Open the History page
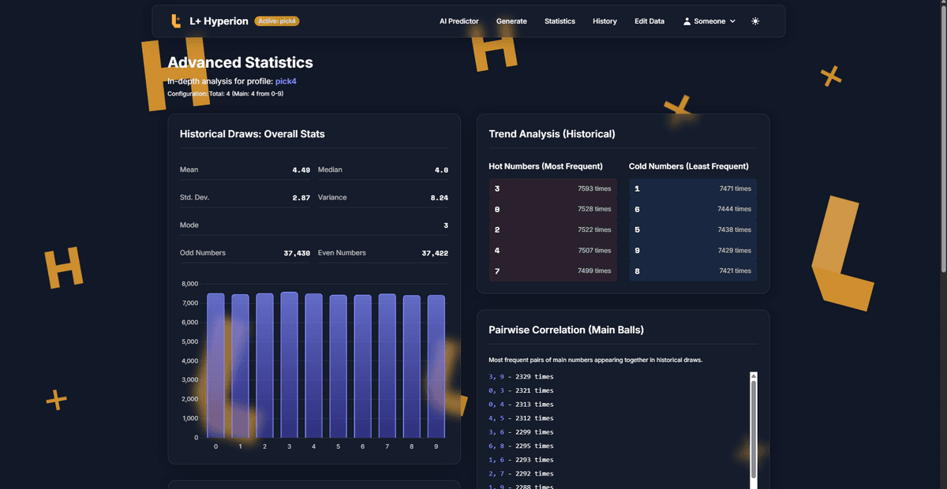The width and height of the screenshot is (947, 489). (x=605, y=21)
